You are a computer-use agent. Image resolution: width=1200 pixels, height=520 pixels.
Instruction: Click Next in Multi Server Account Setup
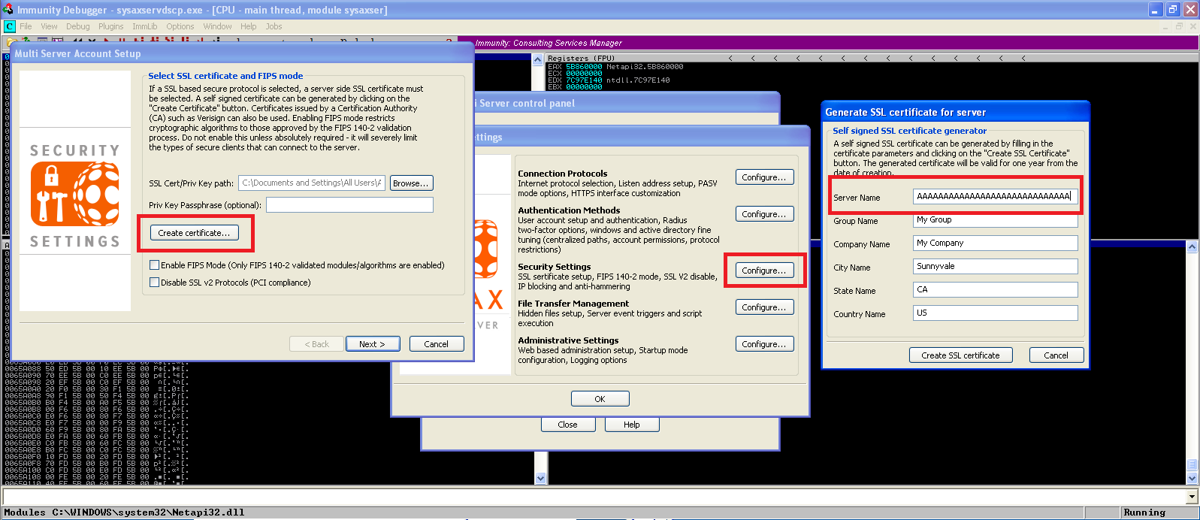click(x=372, y=344)
